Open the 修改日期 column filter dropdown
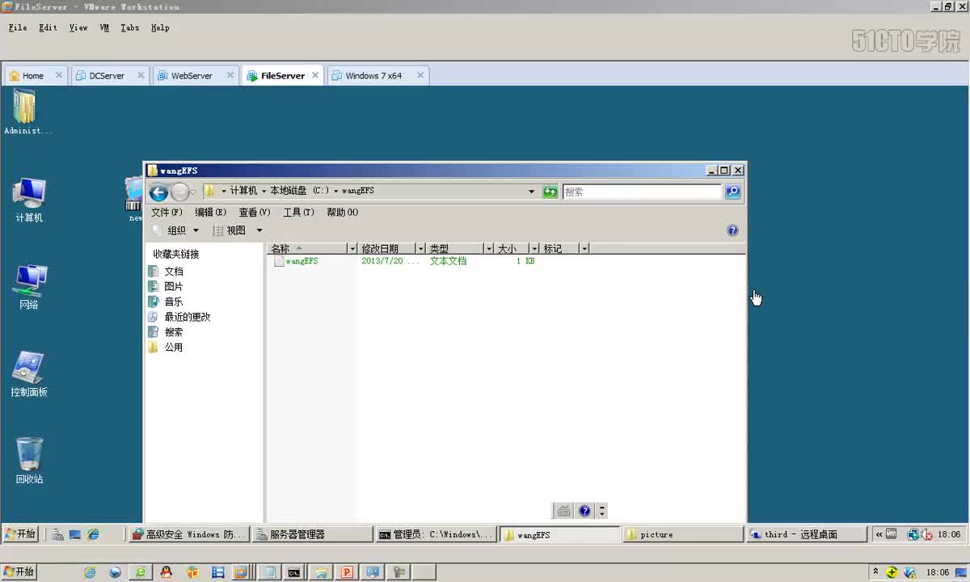The width and height of the screenshot is (970, 582). (x=420, y=248)
